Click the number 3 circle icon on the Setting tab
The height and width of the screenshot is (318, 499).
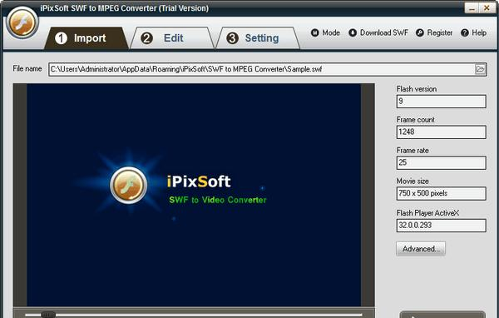click(232, 38)
